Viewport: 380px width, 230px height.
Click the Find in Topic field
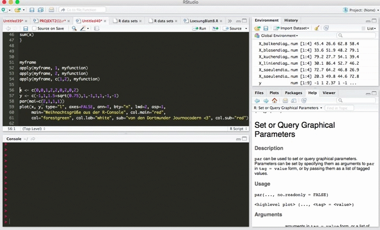pyautogui.click(x=339, y=108)
